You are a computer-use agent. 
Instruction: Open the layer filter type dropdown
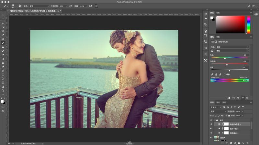[215, 107]
